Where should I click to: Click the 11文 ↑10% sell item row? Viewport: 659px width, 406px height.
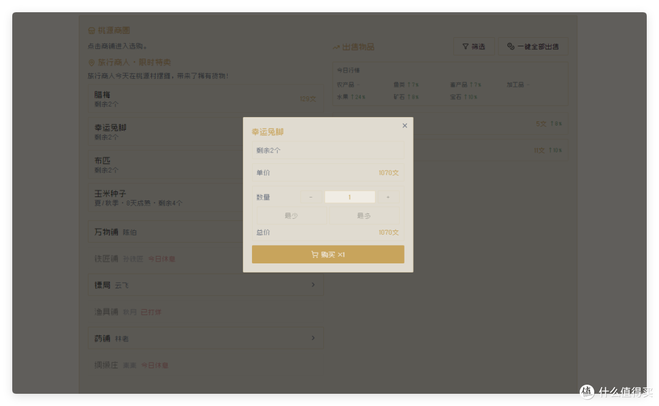[490, 151]
